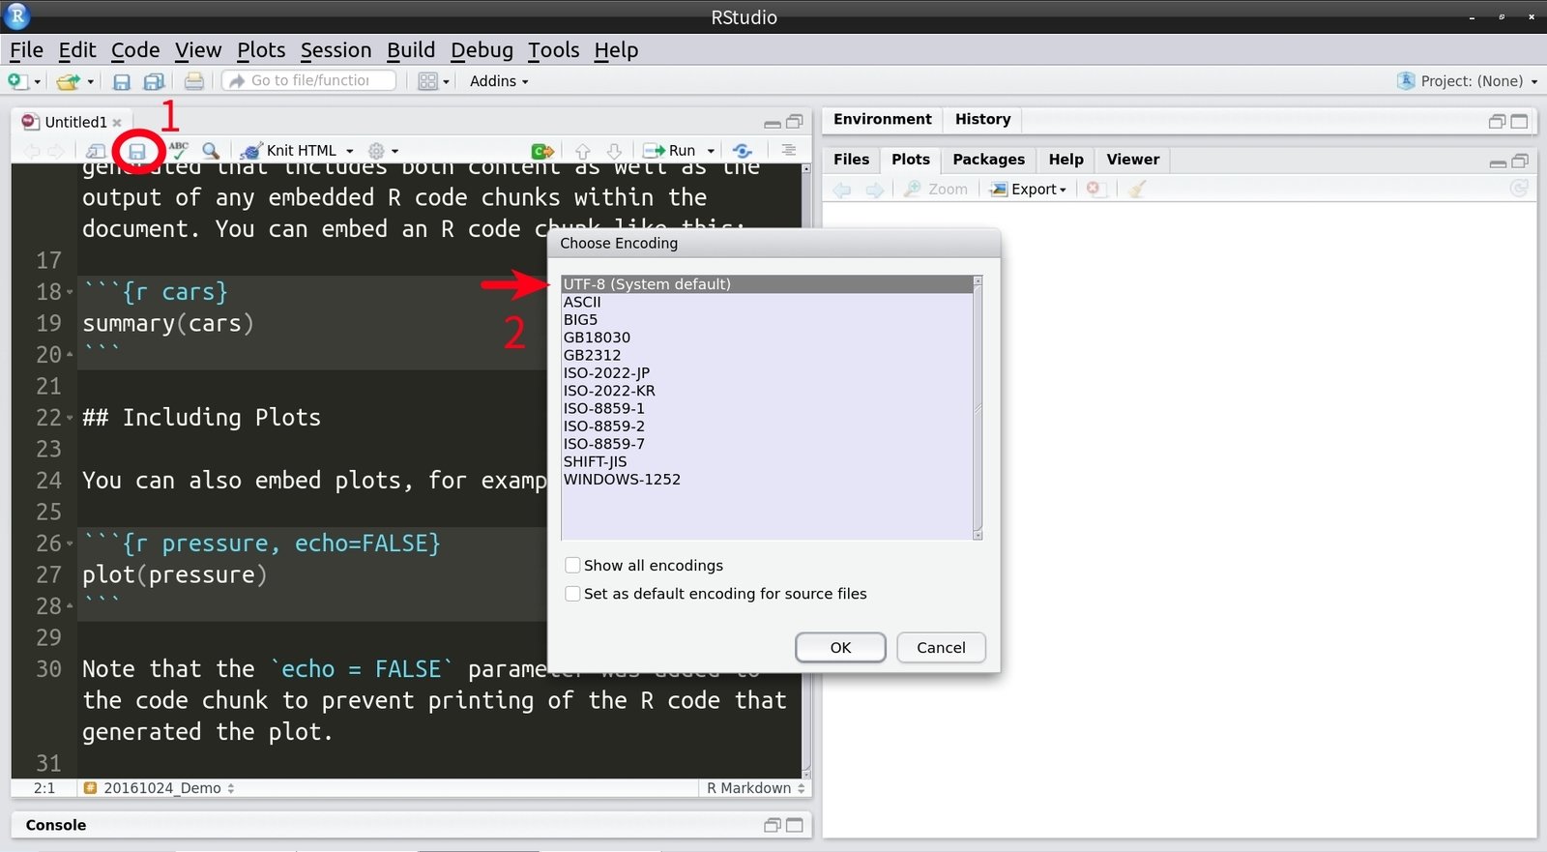Screen dimensions: 1547x852
Task: Select UTF-8 (System default) encoding
Action: point(768,284)
